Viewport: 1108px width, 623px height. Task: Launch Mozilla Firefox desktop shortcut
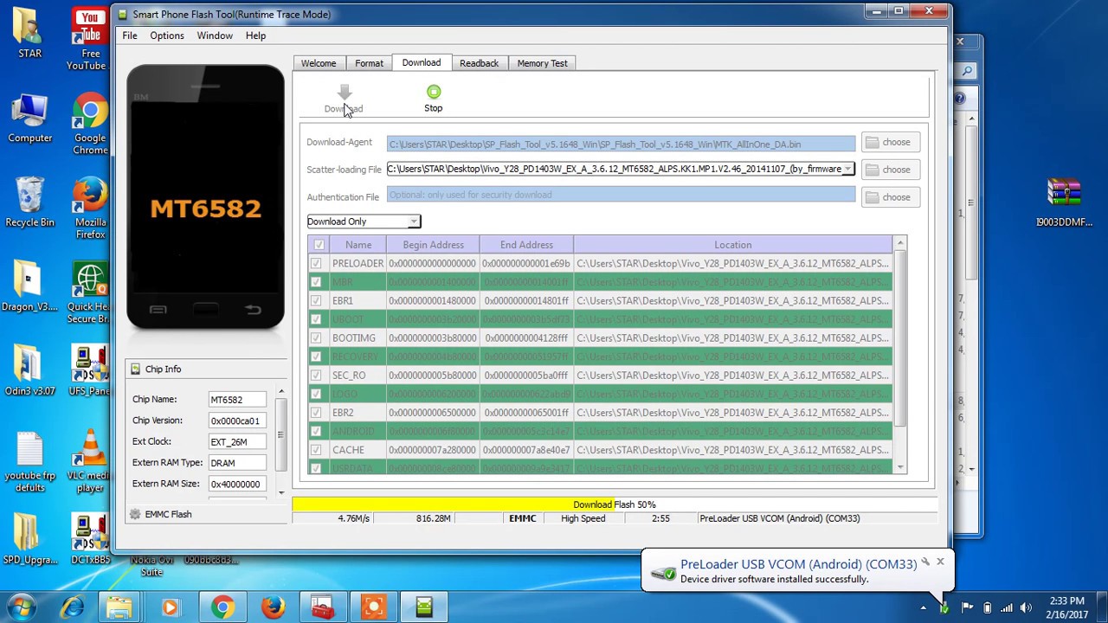click(x=90, y=209)
